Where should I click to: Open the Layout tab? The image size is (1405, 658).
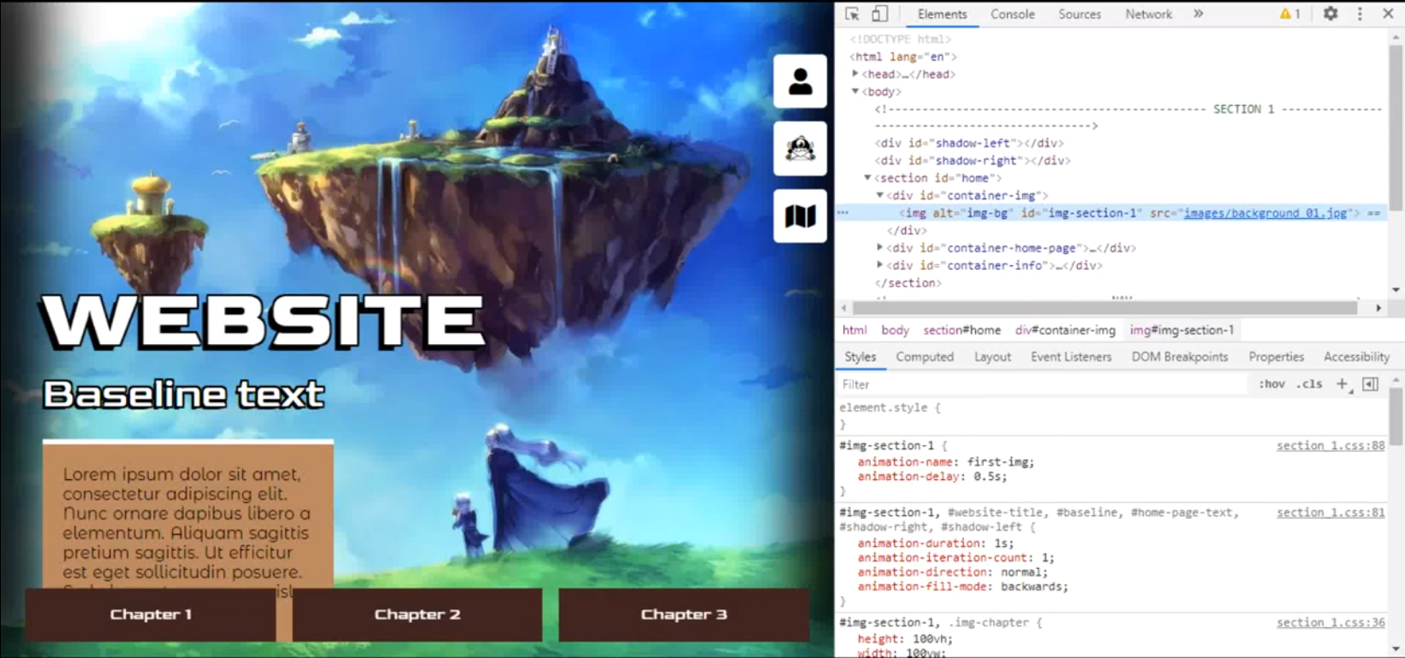992,357
